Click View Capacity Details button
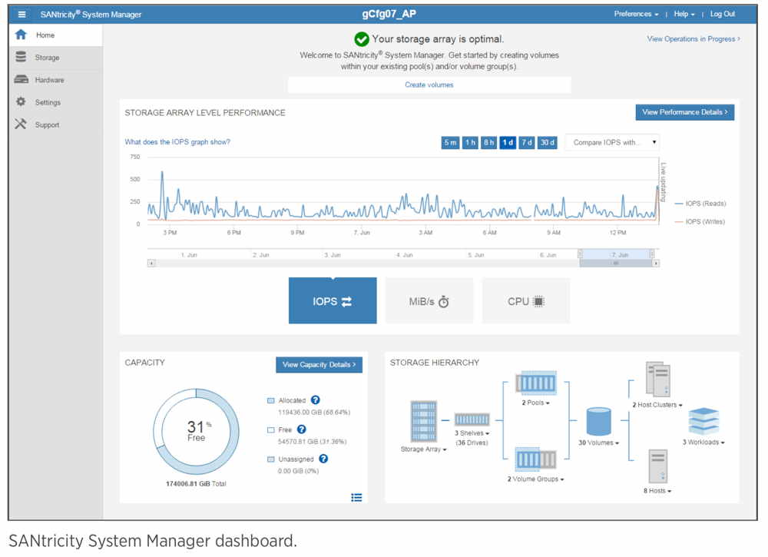Screen dimensions: 768x557 (x=319, y=364)
